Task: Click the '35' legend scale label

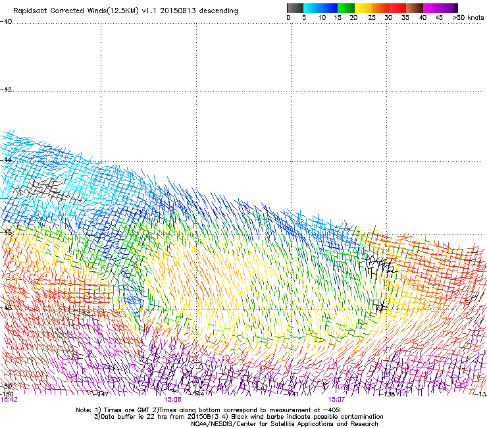Action: pyautogui.click(x=405, y=18)
